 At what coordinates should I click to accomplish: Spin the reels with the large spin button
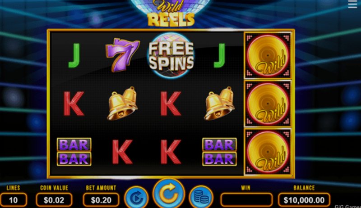(169, 194)
